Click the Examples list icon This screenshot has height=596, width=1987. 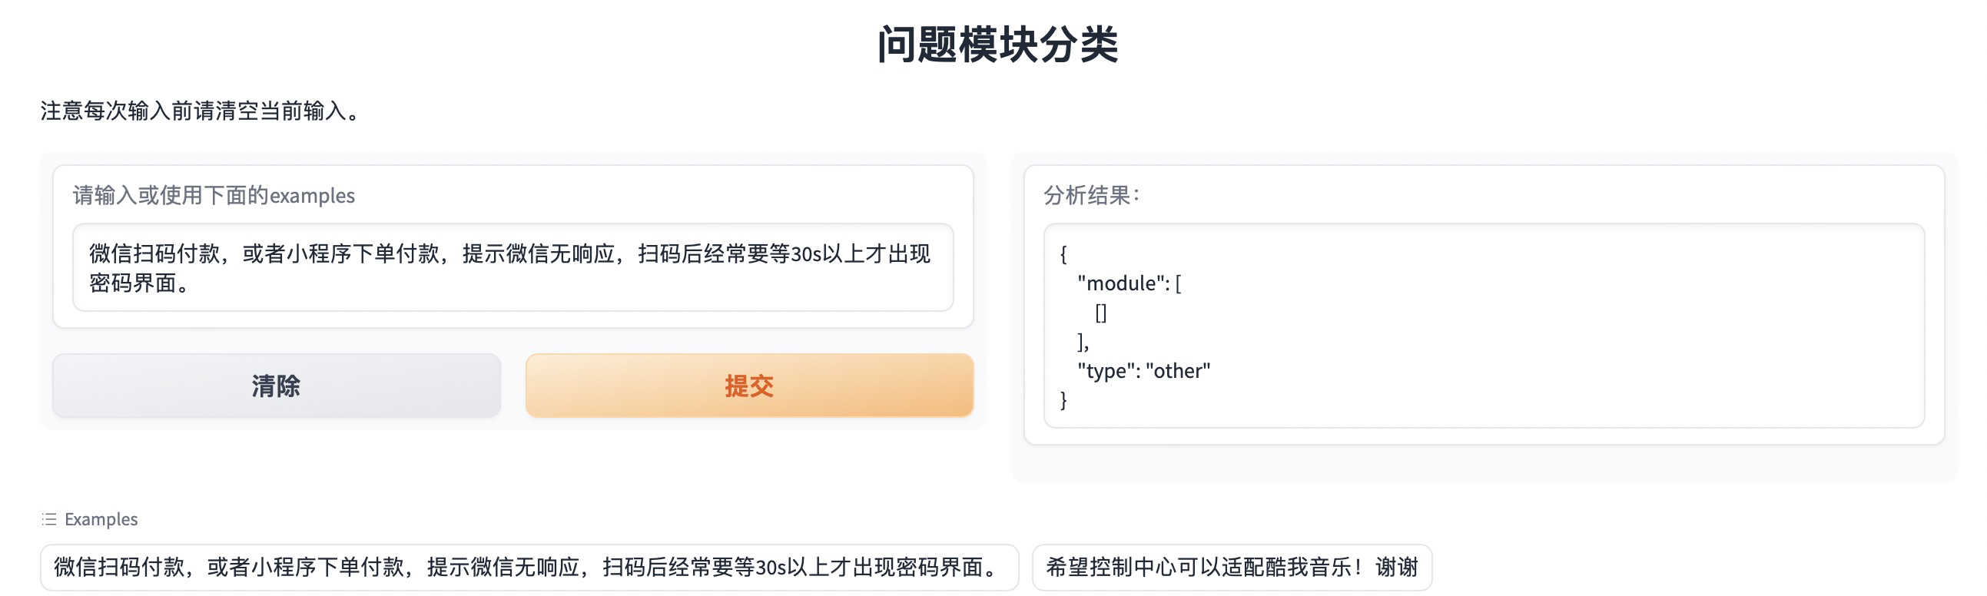coord(48,519)
